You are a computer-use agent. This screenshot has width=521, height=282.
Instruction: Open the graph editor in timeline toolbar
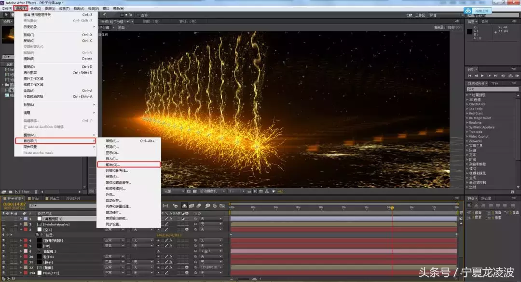click(x=222, y=206)
